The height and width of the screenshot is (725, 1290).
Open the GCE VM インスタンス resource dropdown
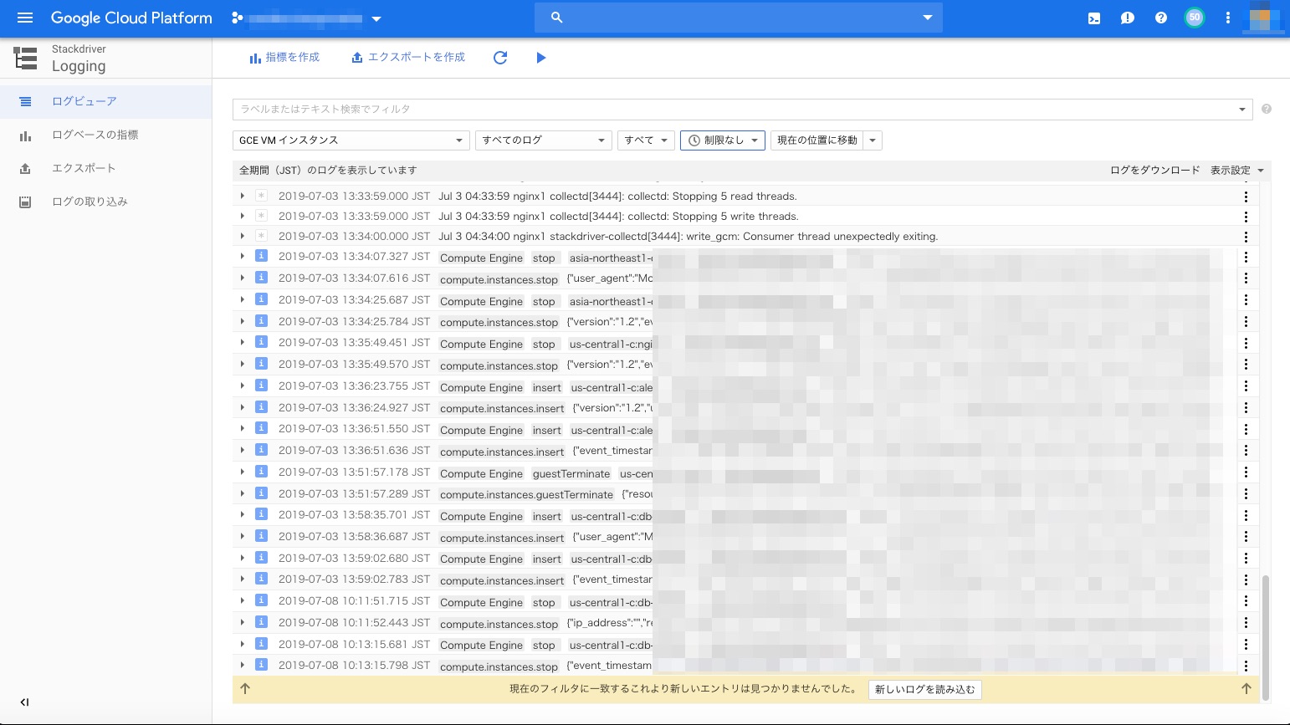pos(351,140)
